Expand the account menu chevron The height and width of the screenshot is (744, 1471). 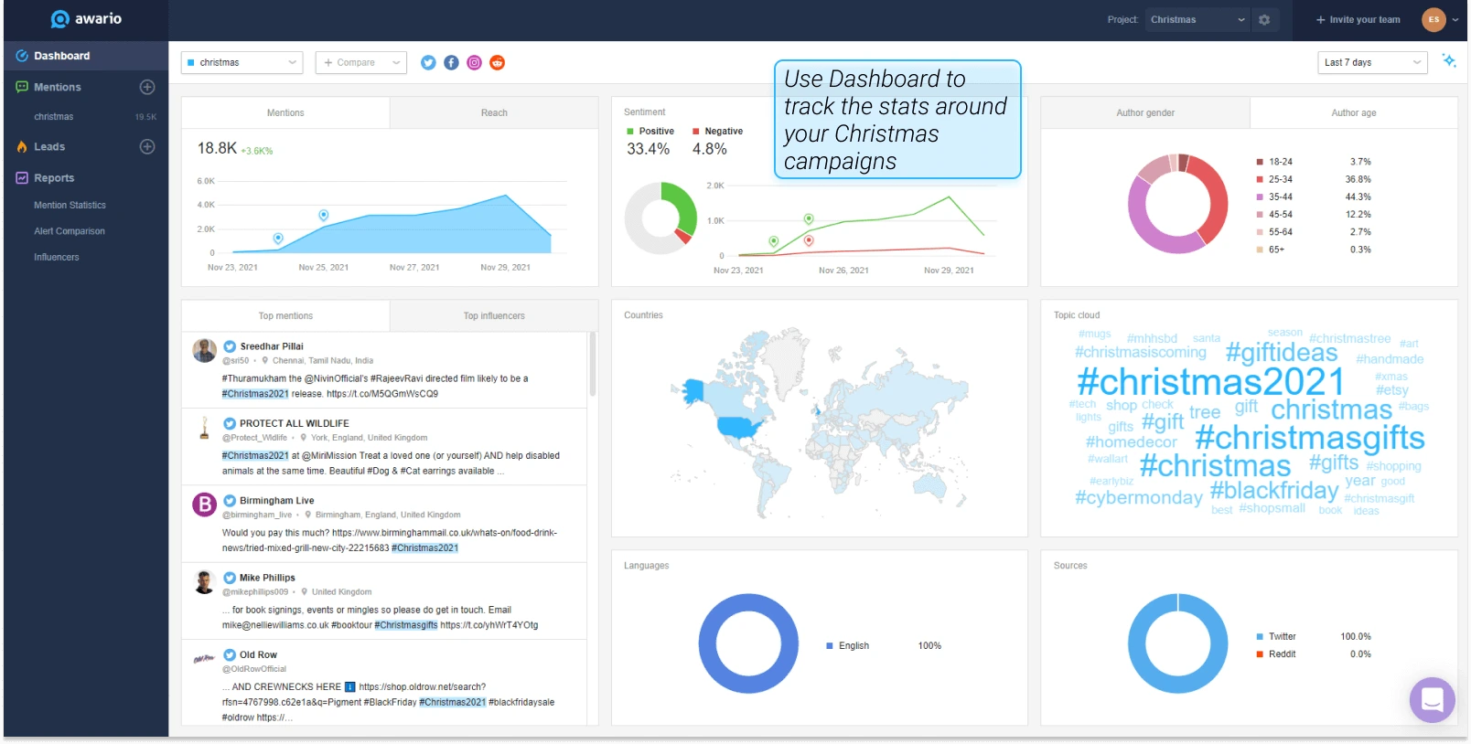(1455, 19)
